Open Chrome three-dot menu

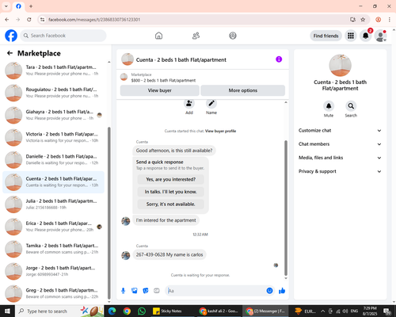coord(390,20)
